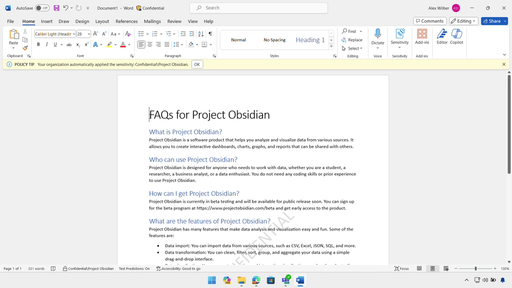Switch to the References tab
The image size is (512, 288).
127,21
